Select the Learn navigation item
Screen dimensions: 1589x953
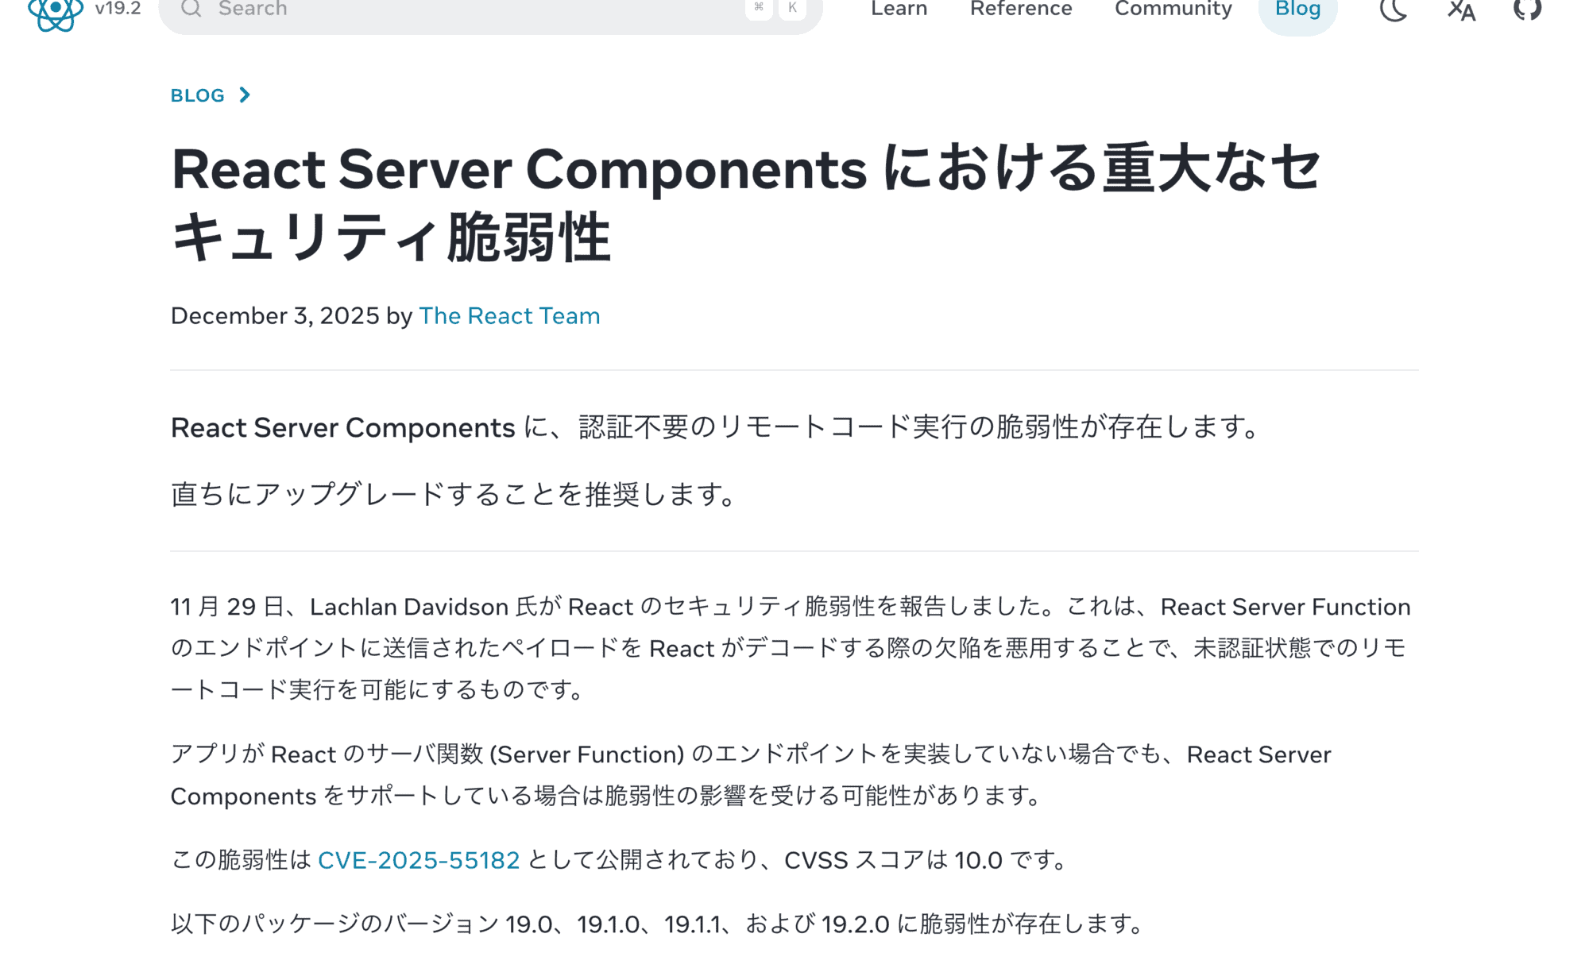pos(899,9)
